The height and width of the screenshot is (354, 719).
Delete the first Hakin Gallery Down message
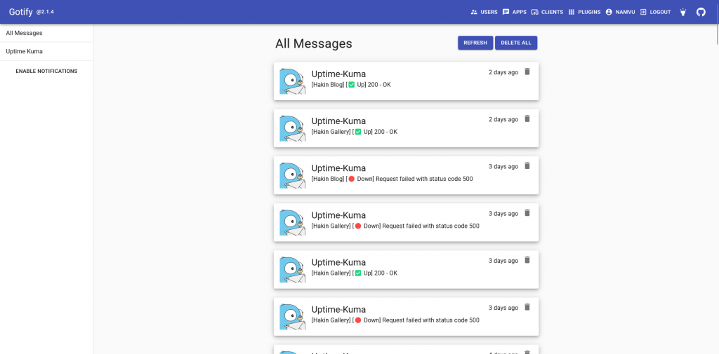click(527, 213)
